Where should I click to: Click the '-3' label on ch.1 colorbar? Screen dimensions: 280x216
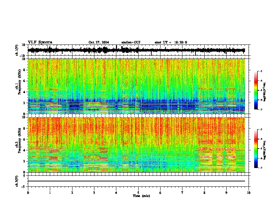point(261,71)
